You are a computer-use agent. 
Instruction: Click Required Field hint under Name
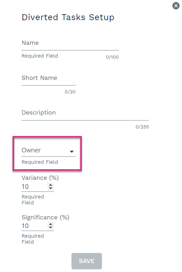40,56
